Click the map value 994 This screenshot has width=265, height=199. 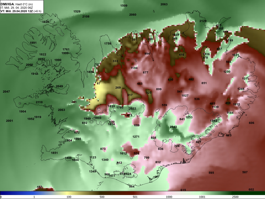click(147, 54)
